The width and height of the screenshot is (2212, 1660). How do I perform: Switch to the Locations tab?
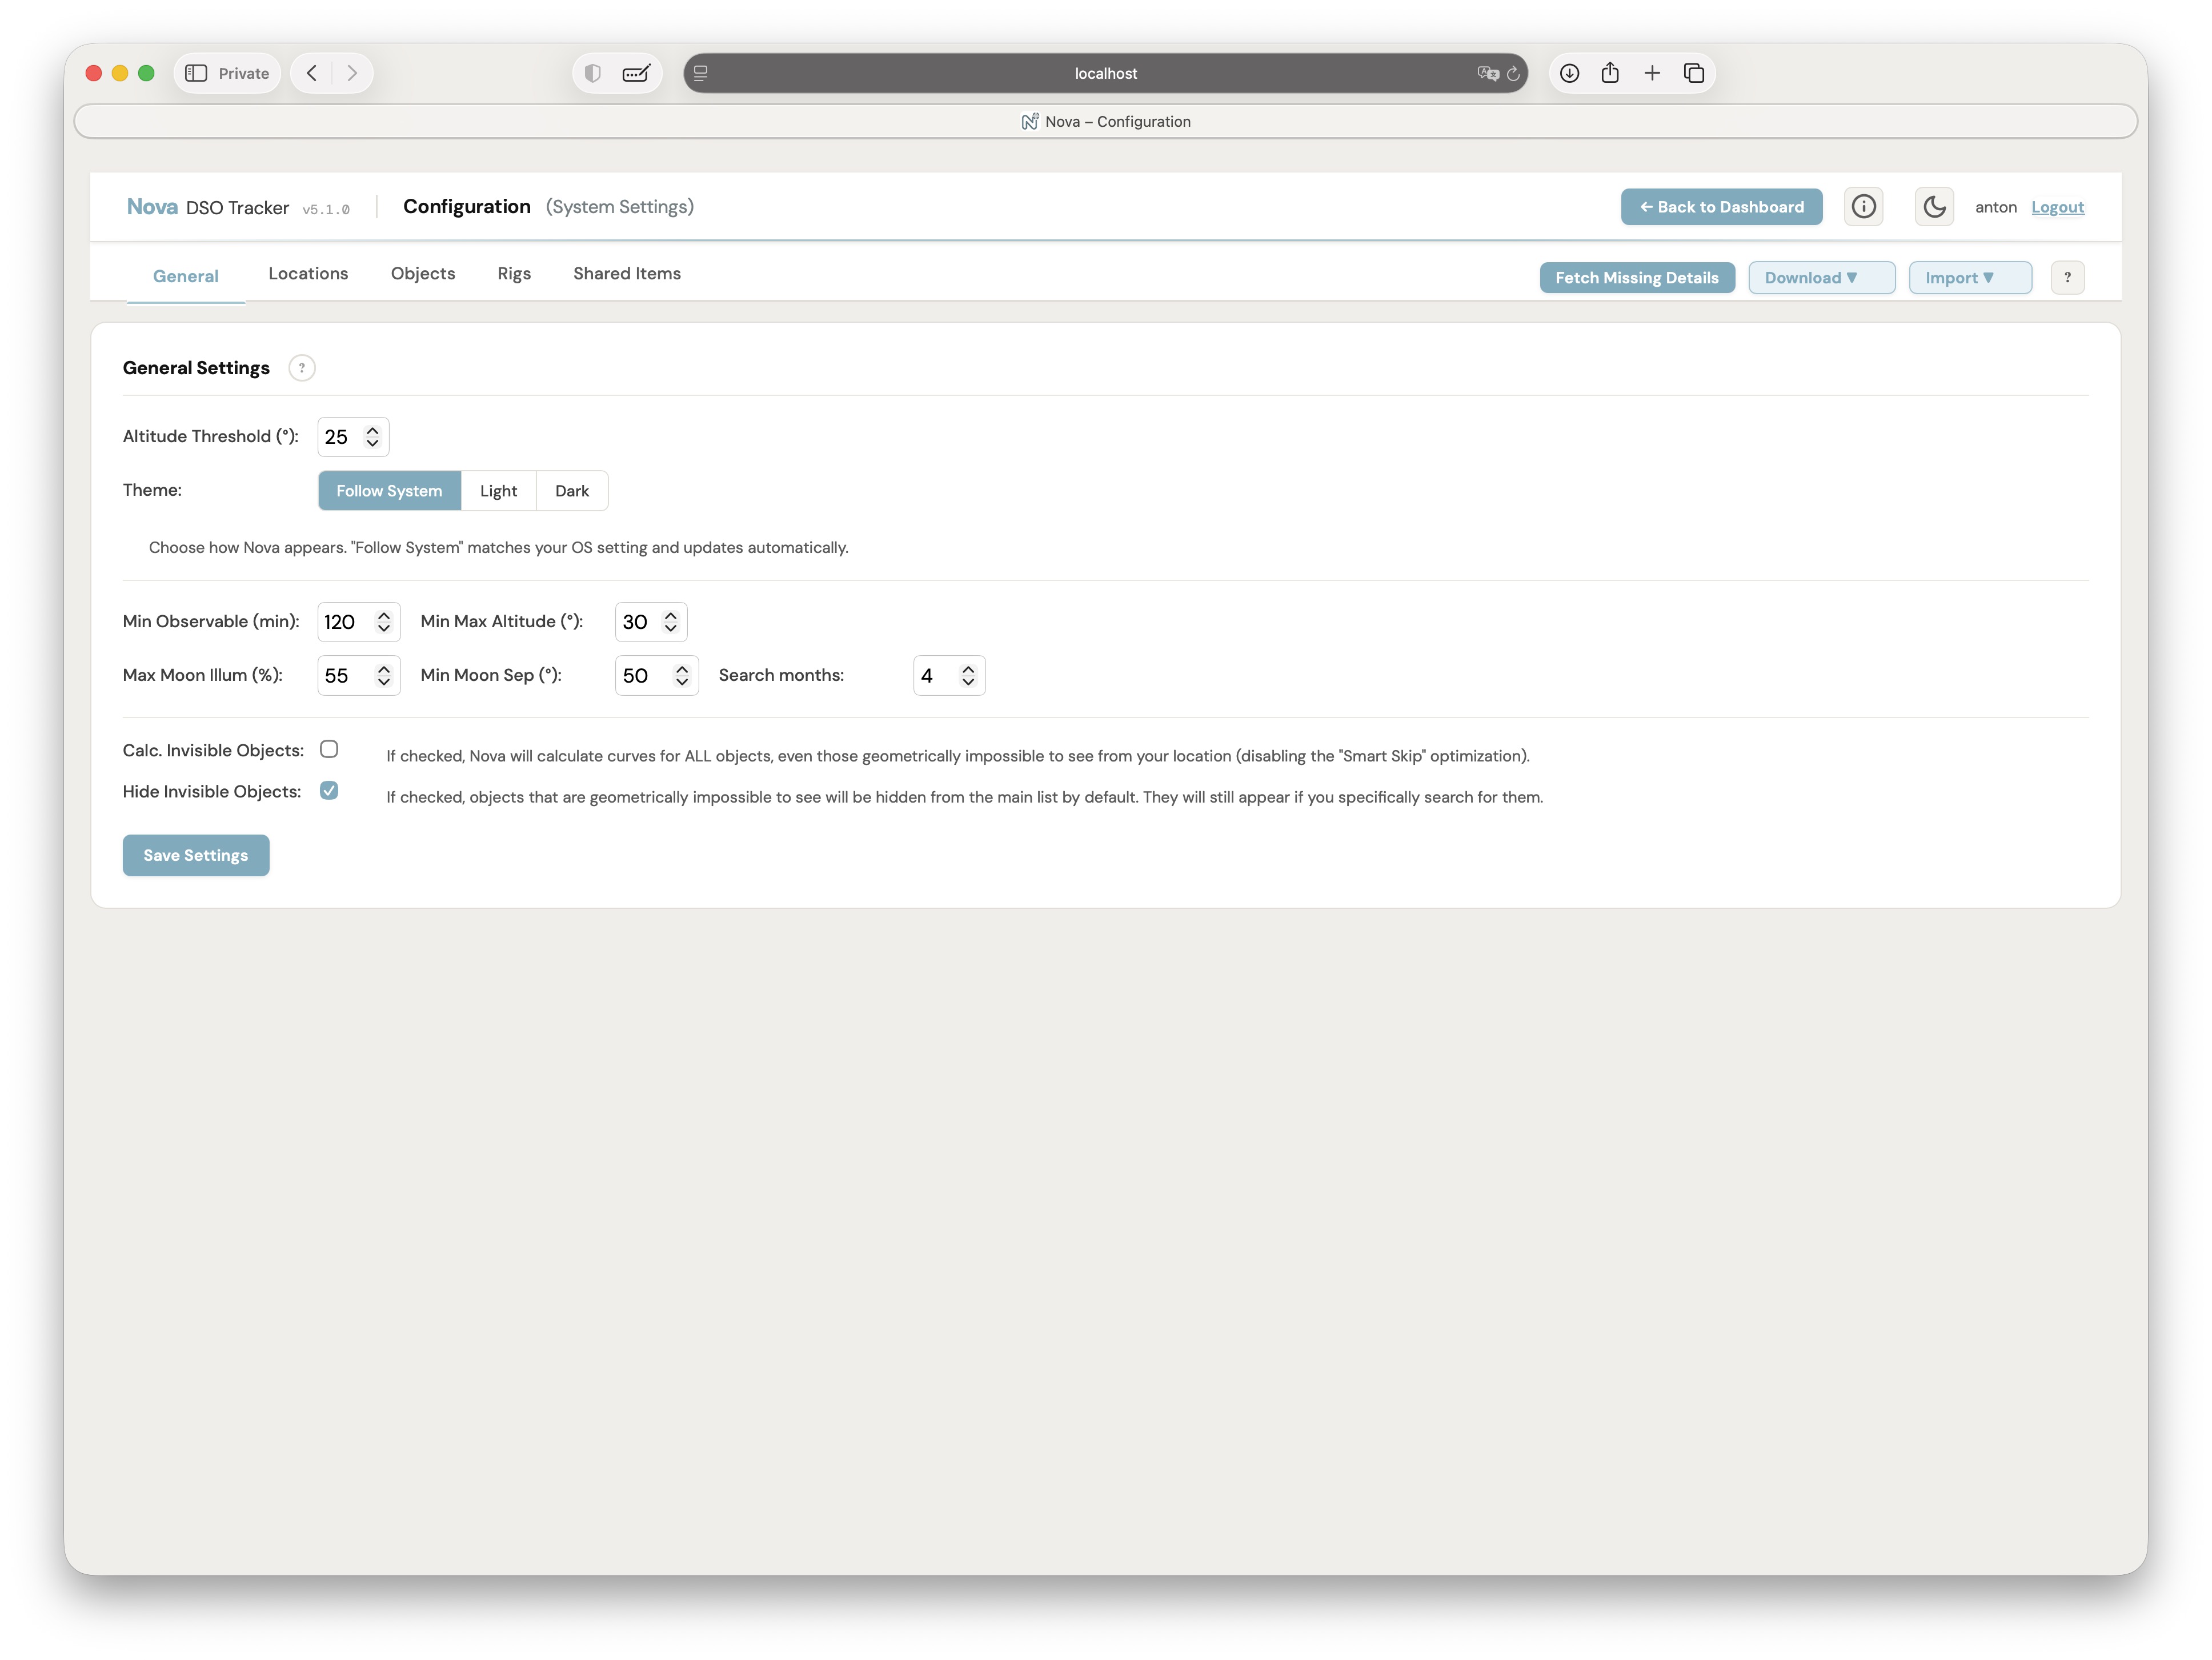pos(308,273)
